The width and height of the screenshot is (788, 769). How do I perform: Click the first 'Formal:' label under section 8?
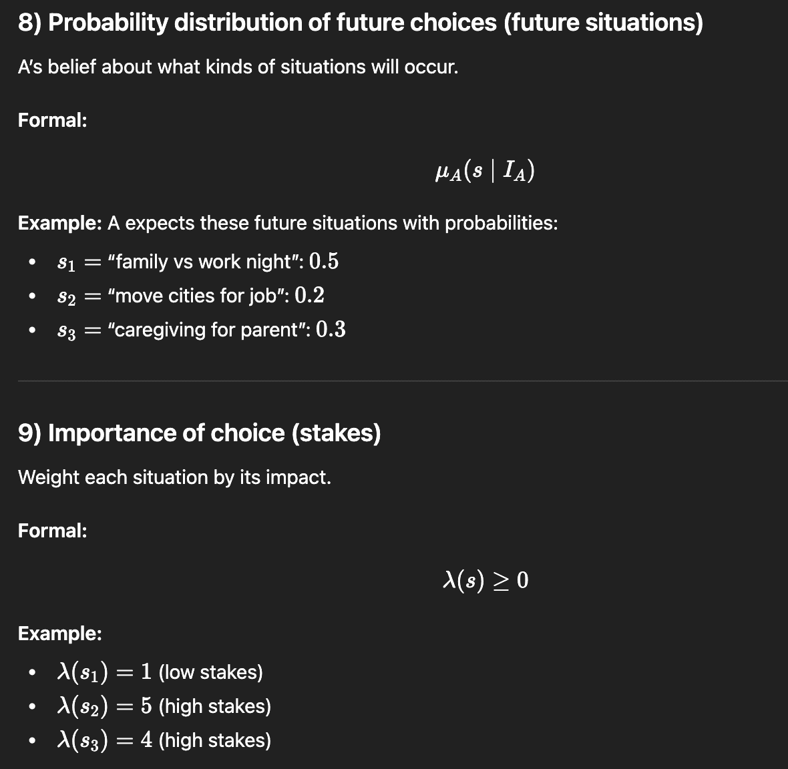[x=52, y=121]
